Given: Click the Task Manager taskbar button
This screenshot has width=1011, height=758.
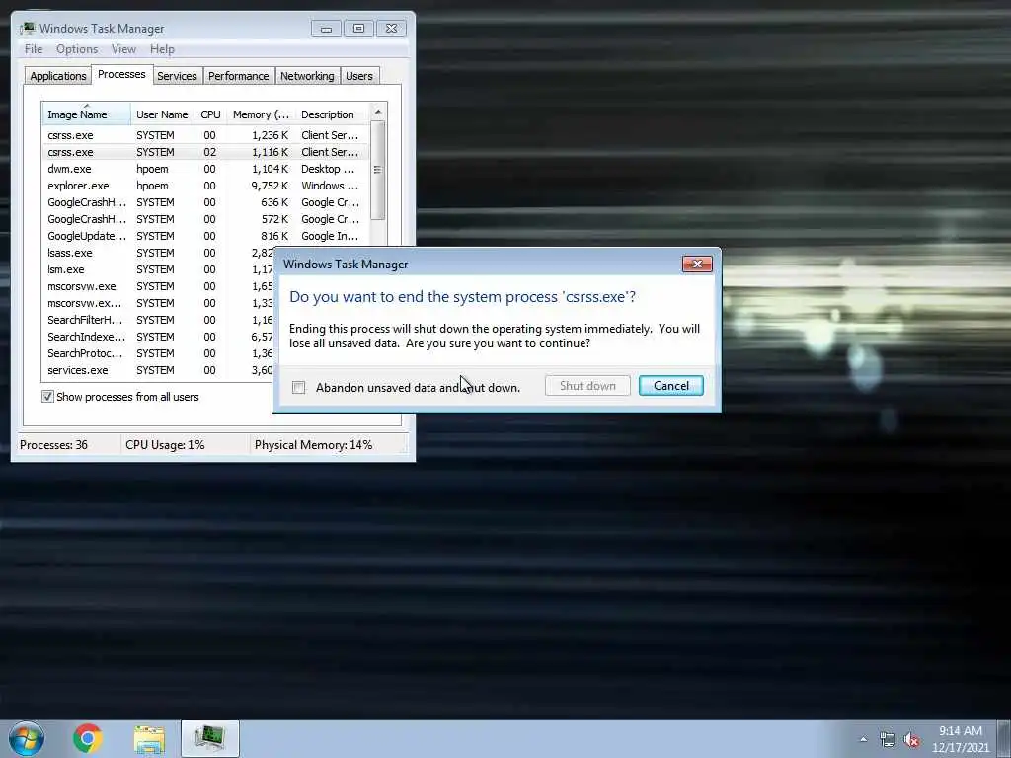Looking at the screenshot, I should [x=210, y=738].
